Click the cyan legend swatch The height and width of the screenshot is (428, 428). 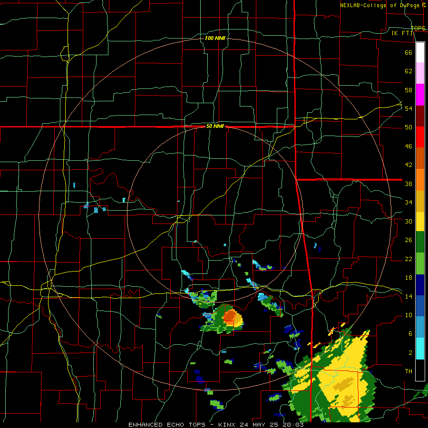[420, 349]
